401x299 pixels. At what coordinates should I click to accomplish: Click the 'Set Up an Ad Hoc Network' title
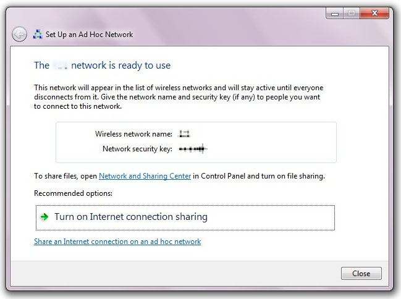point(89,35)
